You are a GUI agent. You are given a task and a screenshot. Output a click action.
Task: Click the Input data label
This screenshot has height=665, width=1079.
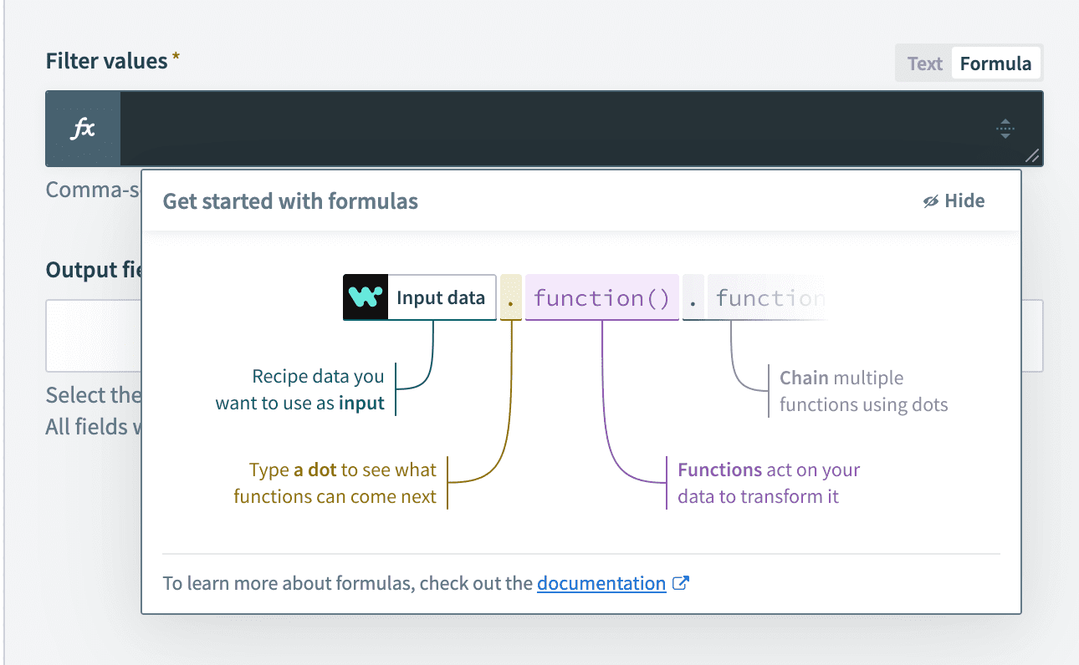coord(441,297)
